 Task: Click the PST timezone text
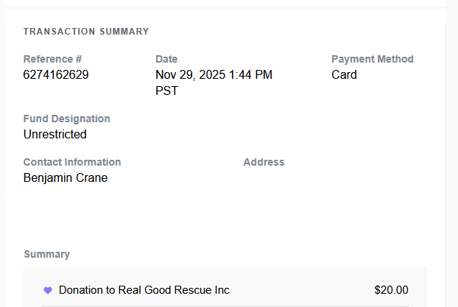point(166,91)
